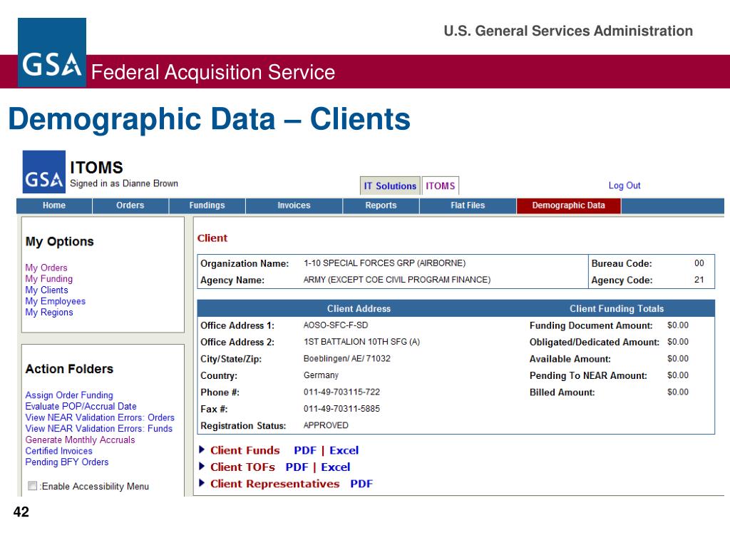Open the Orders menu
The height and width of the screenshot is (548, 730).
130,205
